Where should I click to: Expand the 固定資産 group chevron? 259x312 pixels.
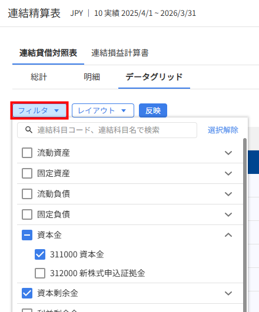228,173
